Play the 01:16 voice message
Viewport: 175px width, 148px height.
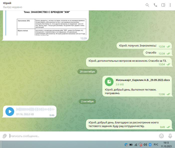coord(10,112)
